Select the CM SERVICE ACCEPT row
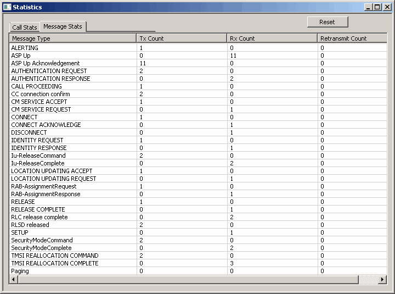Image resolution: width=395 pixels, height=294 pixels. click(x=39, y=102)
